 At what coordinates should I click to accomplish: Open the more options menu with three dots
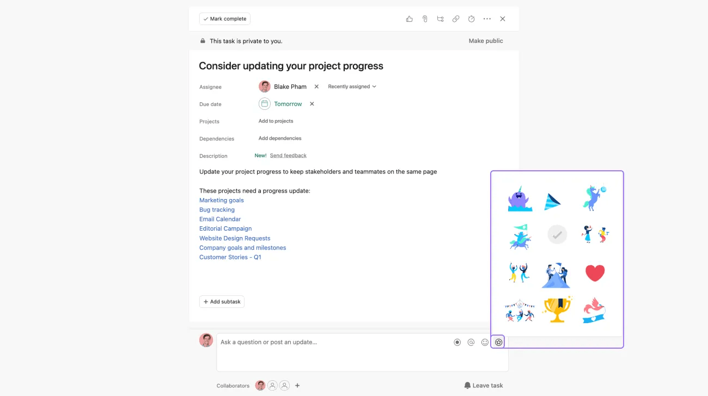[487, 18]
